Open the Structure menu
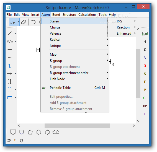This screenshot has height=152, width=157. coord(69,15)
